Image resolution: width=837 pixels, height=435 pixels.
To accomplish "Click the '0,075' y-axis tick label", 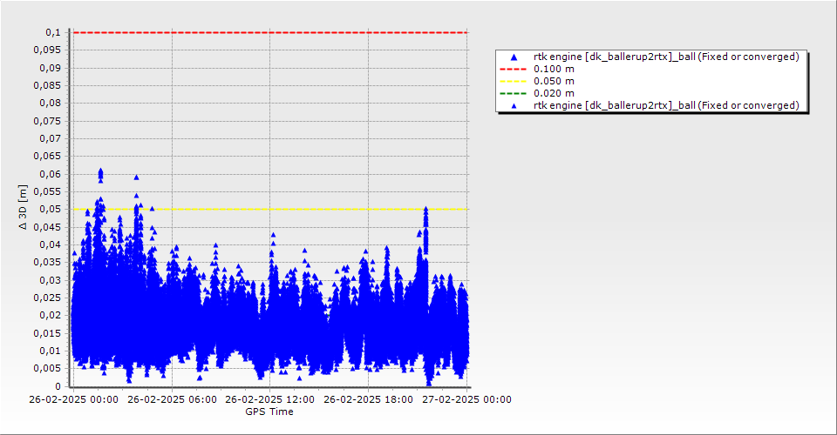I will pos(47,122).
